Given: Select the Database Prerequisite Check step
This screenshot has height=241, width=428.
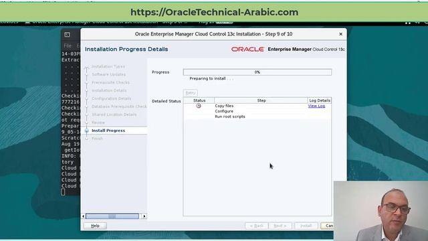Looking at the screenshot, I should point(119,106).
